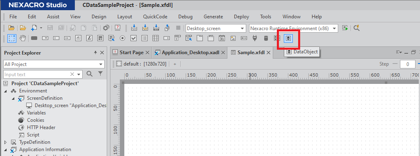Screen dimensions: 420x156
Task: Select the Hand pan tool
Action: [23, 38]
